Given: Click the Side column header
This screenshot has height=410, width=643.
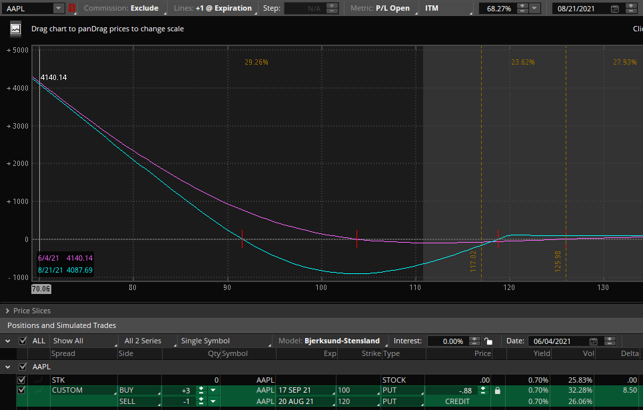Looking at the screenshot, I should tap(126, 353).
